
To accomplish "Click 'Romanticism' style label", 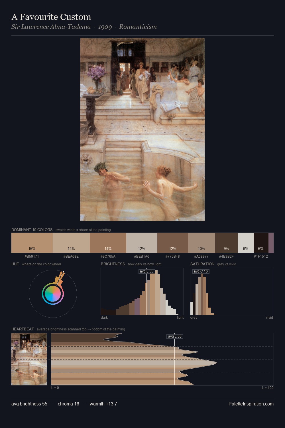I will [138, 27].
